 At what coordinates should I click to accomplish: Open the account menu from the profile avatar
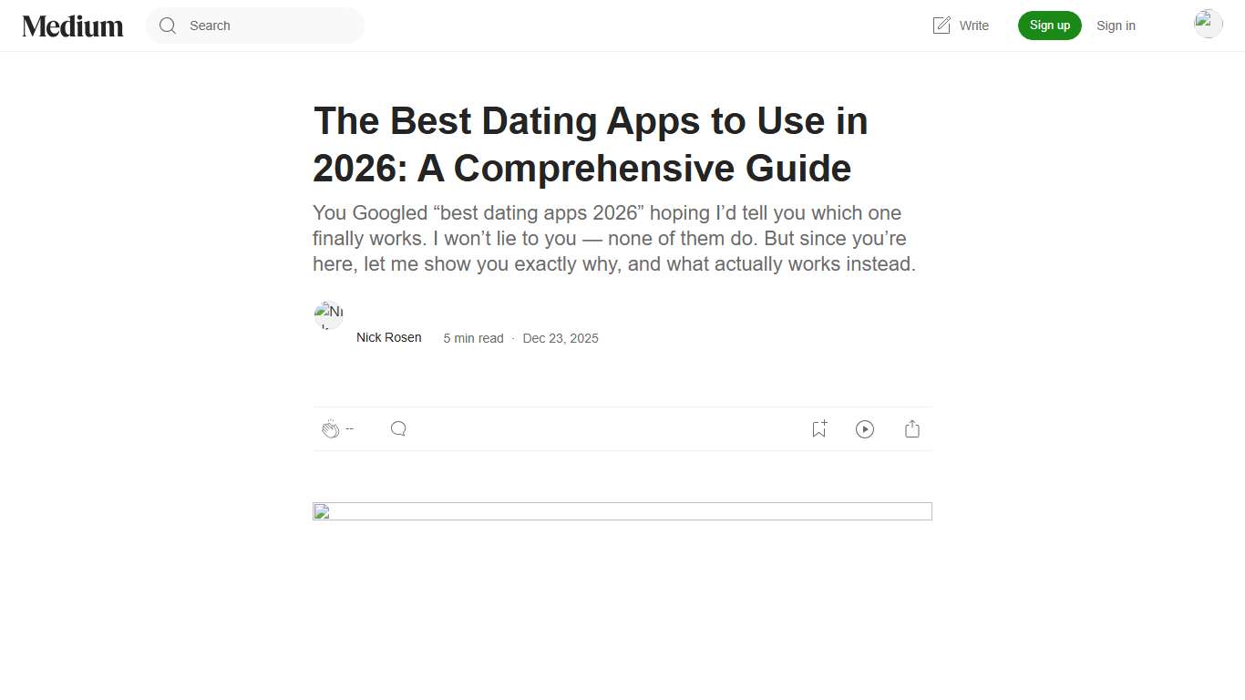click(x=1208, y=24)
